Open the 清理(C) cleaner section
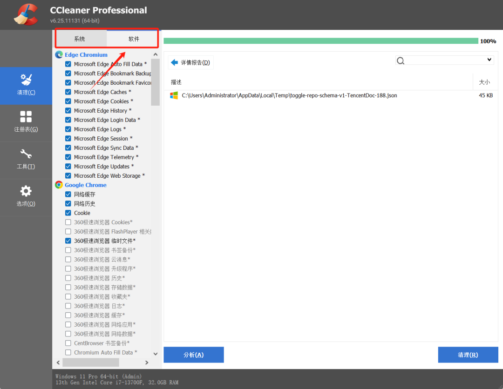This screenshot has height=389, width=503. pyautogui.click(x=26, y=86)
